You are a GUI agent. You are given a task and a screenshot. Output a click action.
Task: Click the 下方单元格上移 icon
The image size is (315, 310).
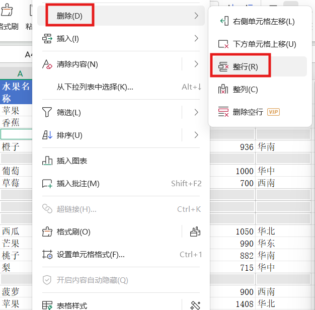tap(223, 44)
